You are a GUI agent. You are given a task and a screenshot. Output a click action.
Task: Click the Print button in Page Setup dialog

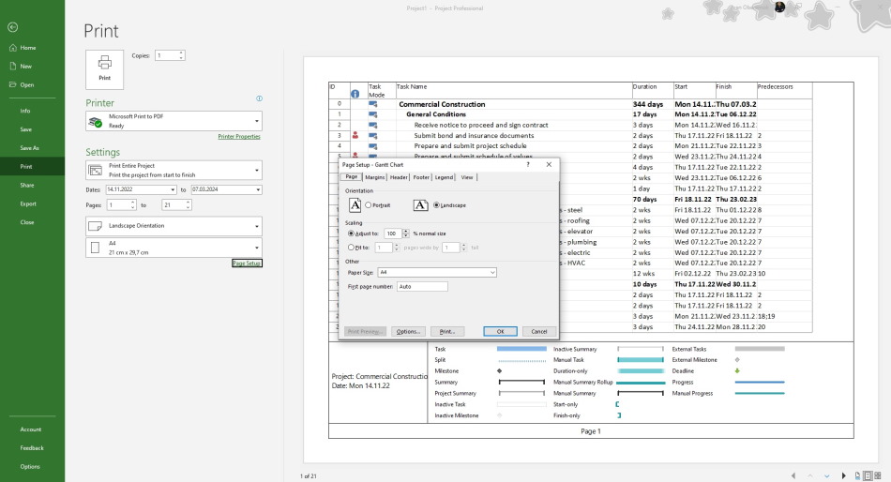click(x=447, y=331)
